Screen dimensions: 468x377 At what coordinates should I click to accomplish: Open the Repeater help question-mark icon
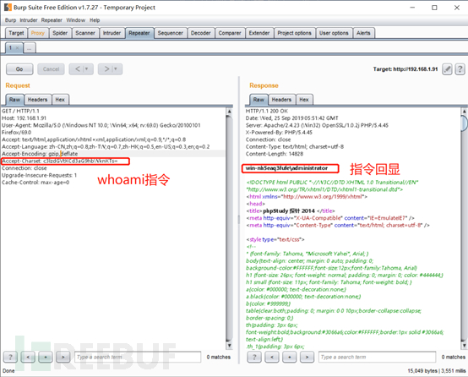[x=460, y=69]
